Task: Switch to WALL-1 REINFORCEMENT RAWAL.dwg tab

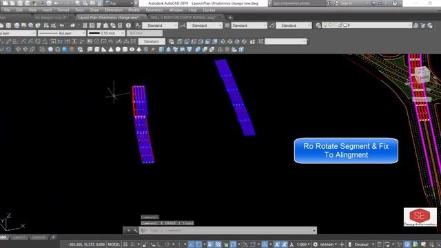Action: pos(183,17)
